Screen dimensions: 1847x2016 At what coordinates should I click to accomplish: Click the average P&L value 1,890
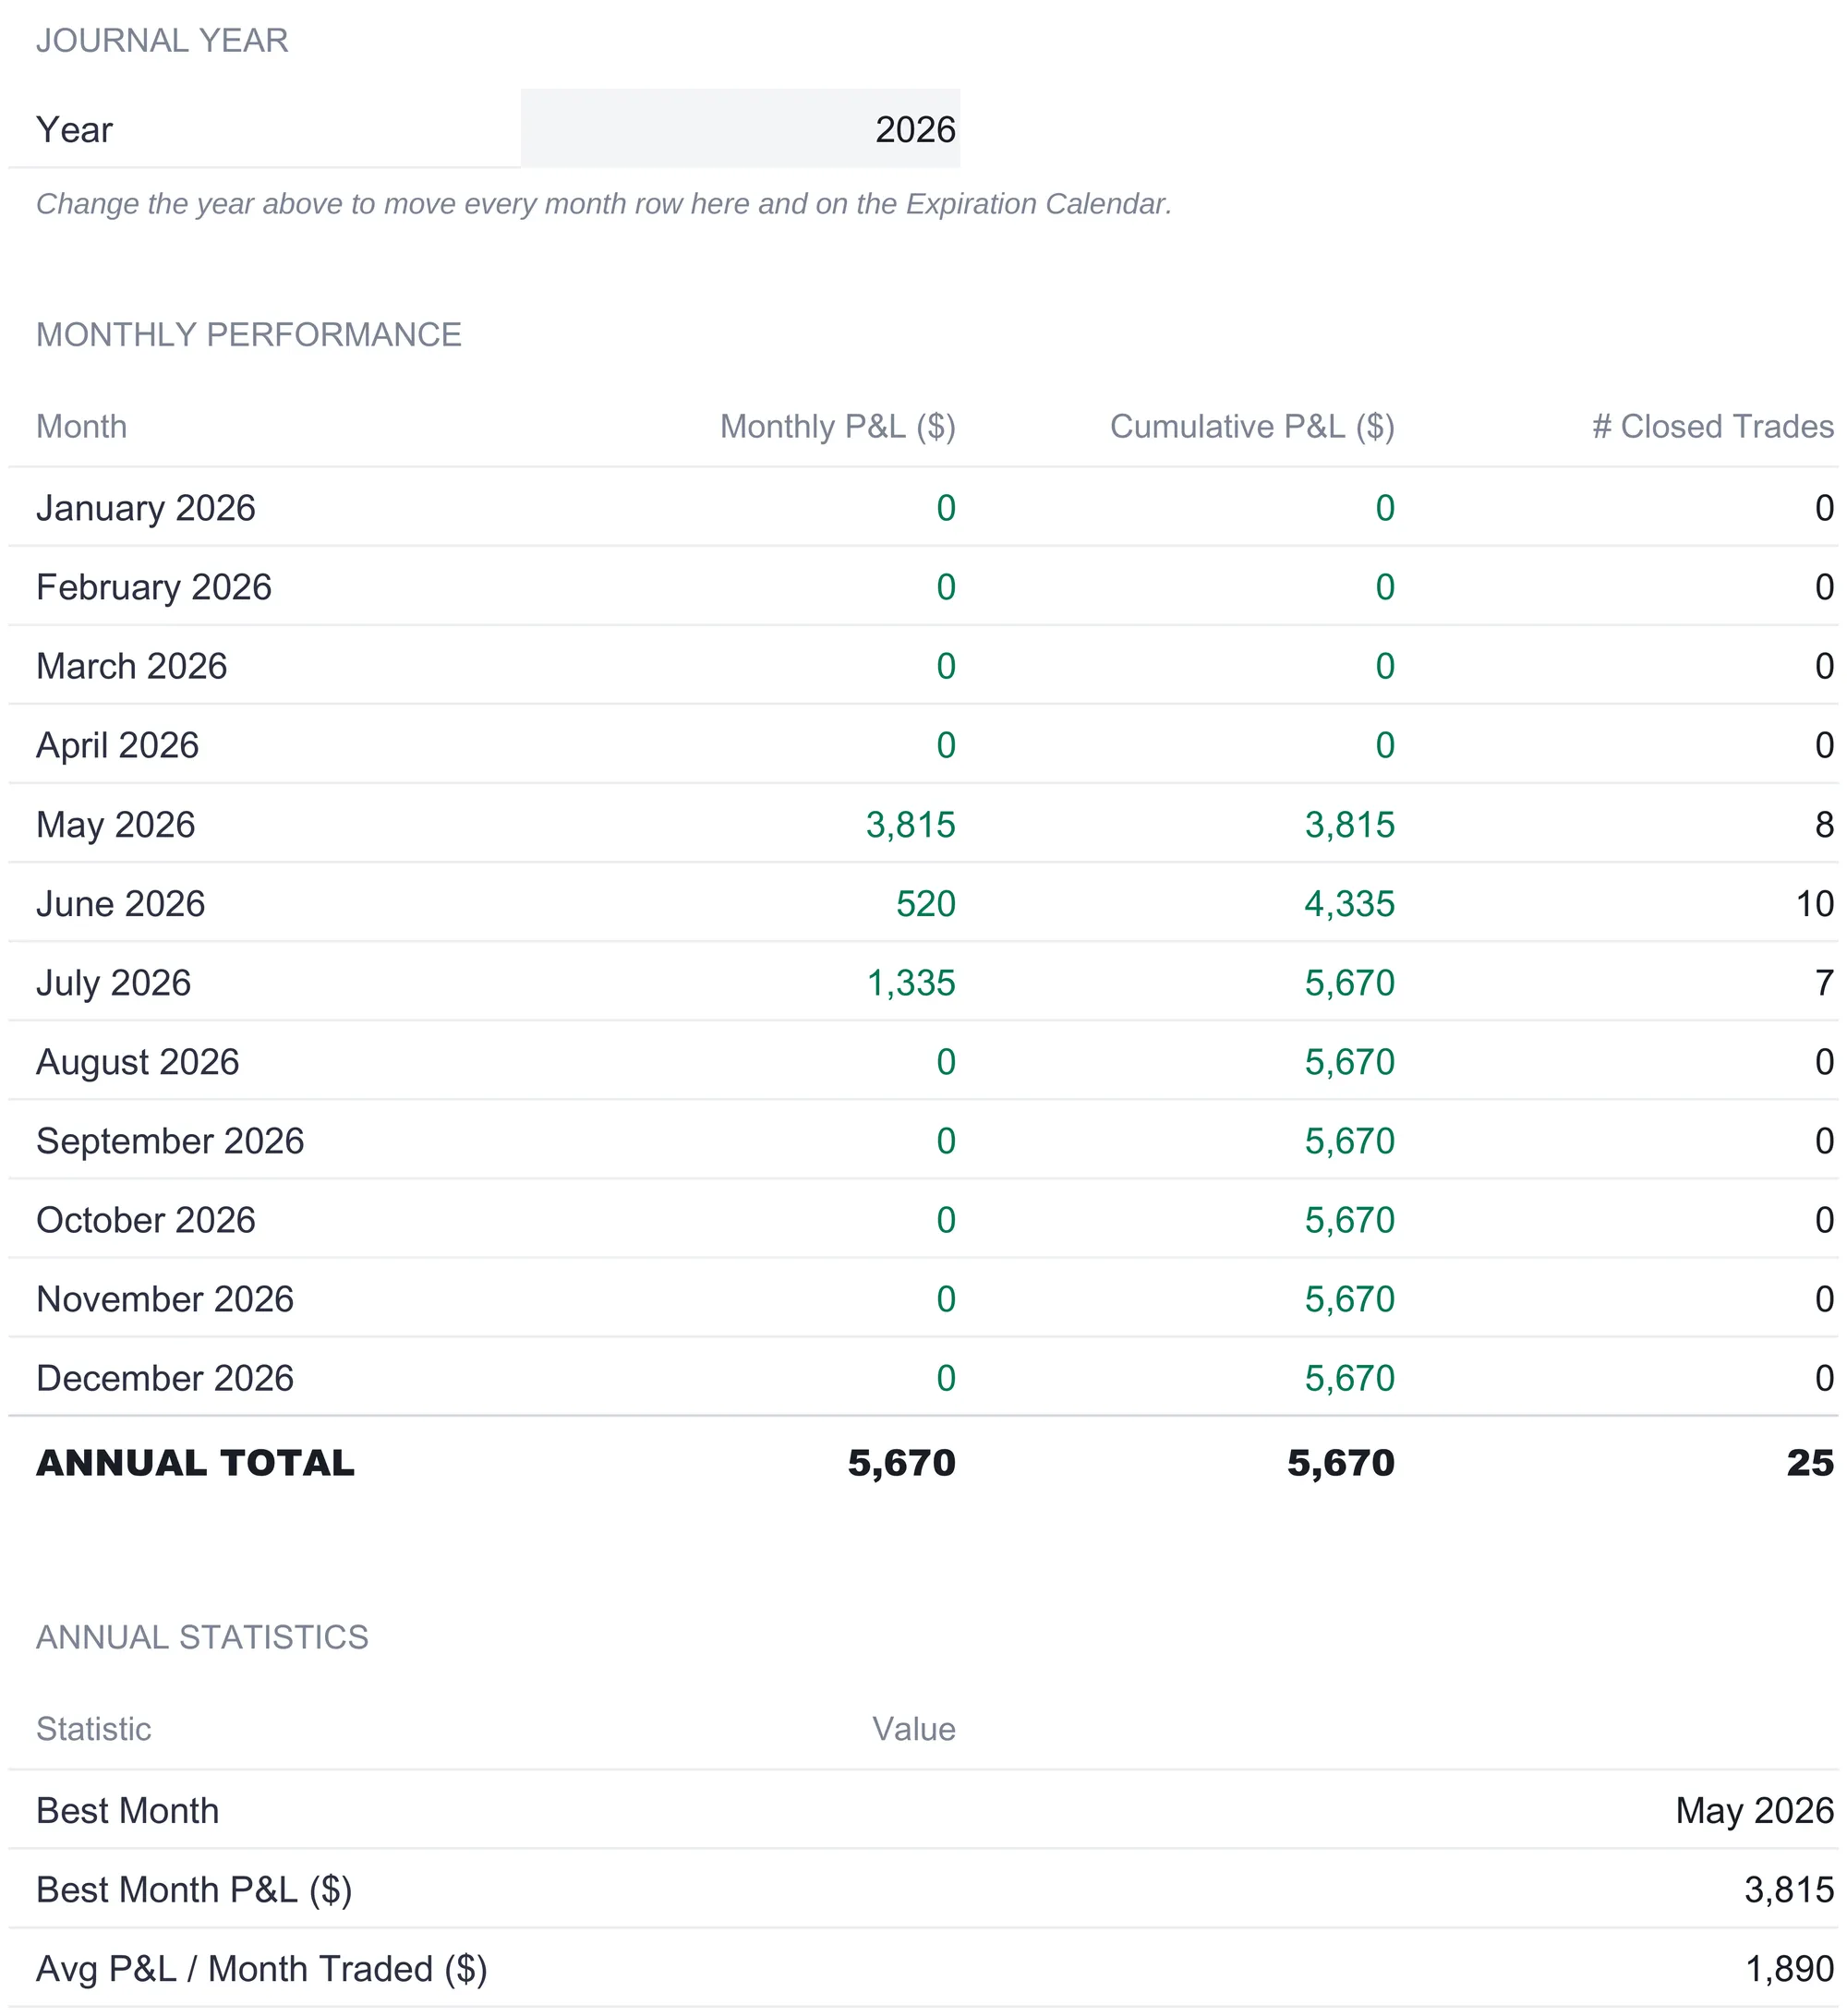(x=1789, y=1969)
